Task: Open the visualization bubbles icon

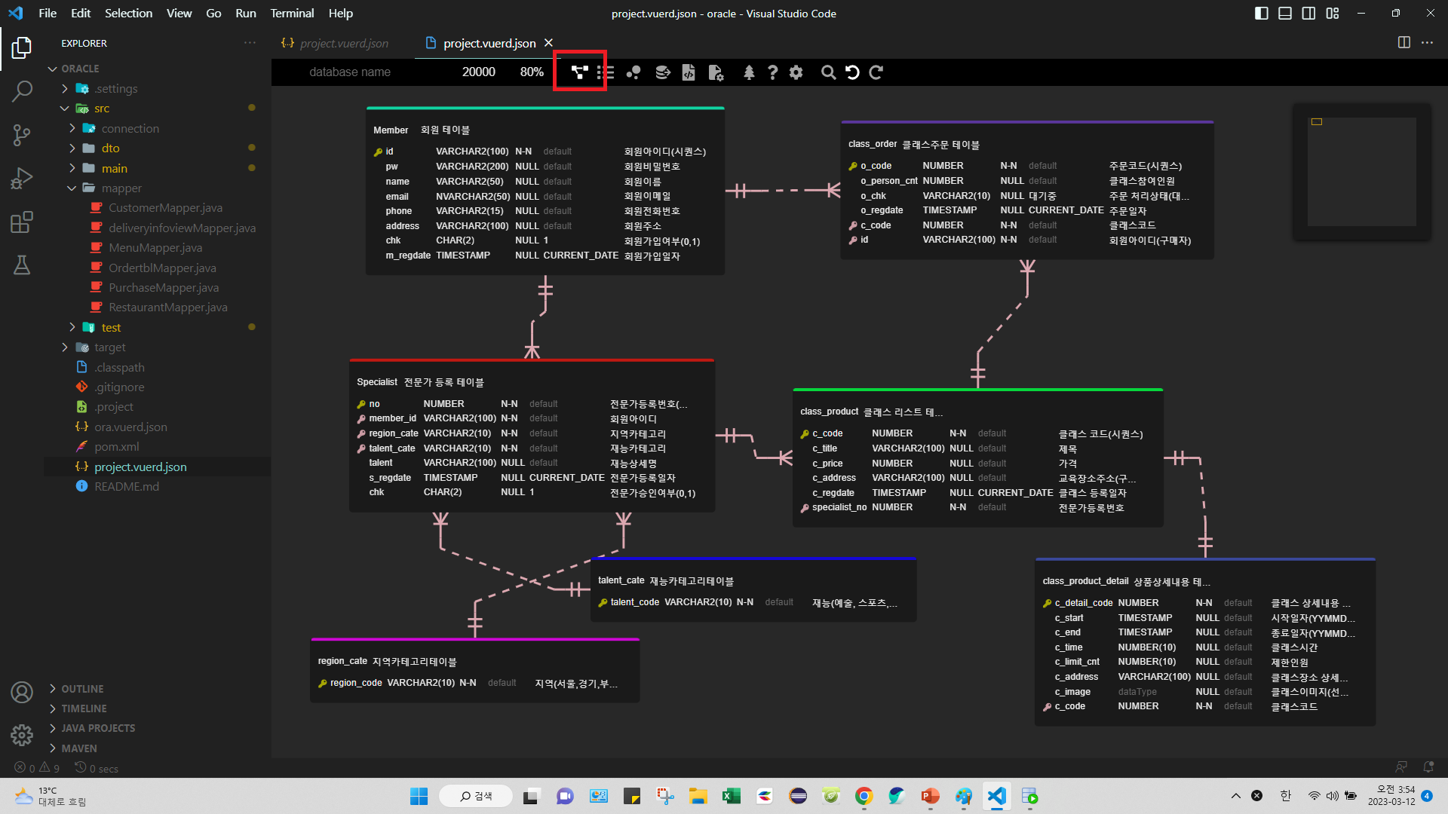Action: 633,72
